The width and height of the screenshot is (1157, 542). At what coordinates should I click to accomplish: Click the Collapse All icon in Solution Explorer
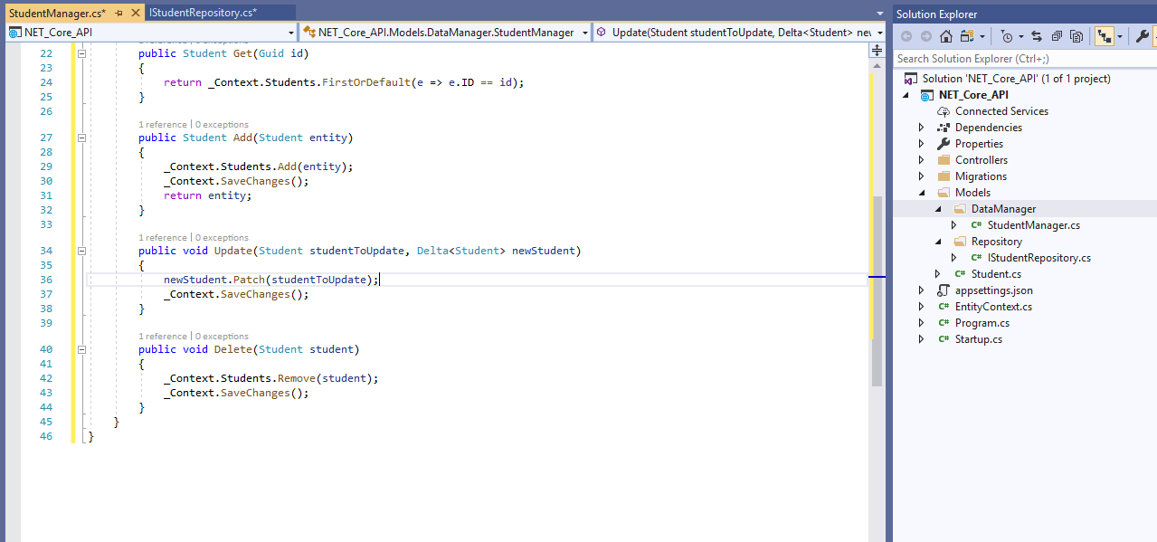[1057, 35]
